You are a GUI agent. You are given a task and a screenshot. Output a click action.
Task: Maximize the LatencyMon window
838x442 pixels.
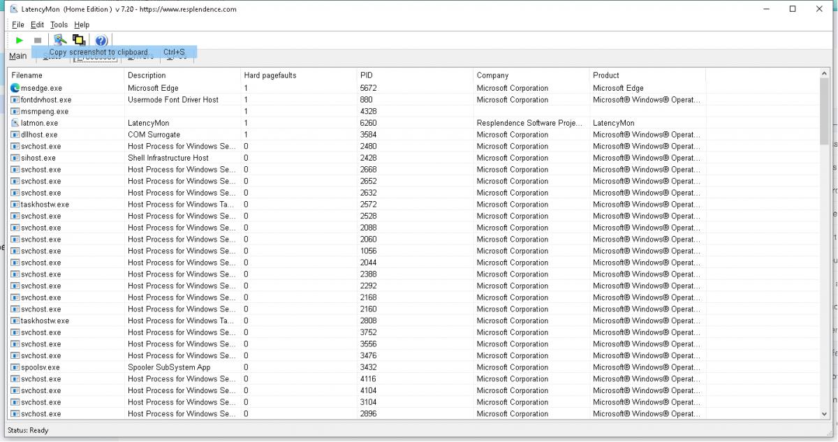(793, 9)
